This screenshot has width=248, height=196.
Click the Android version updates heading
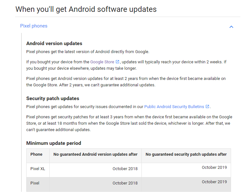[x=54, y=43]
